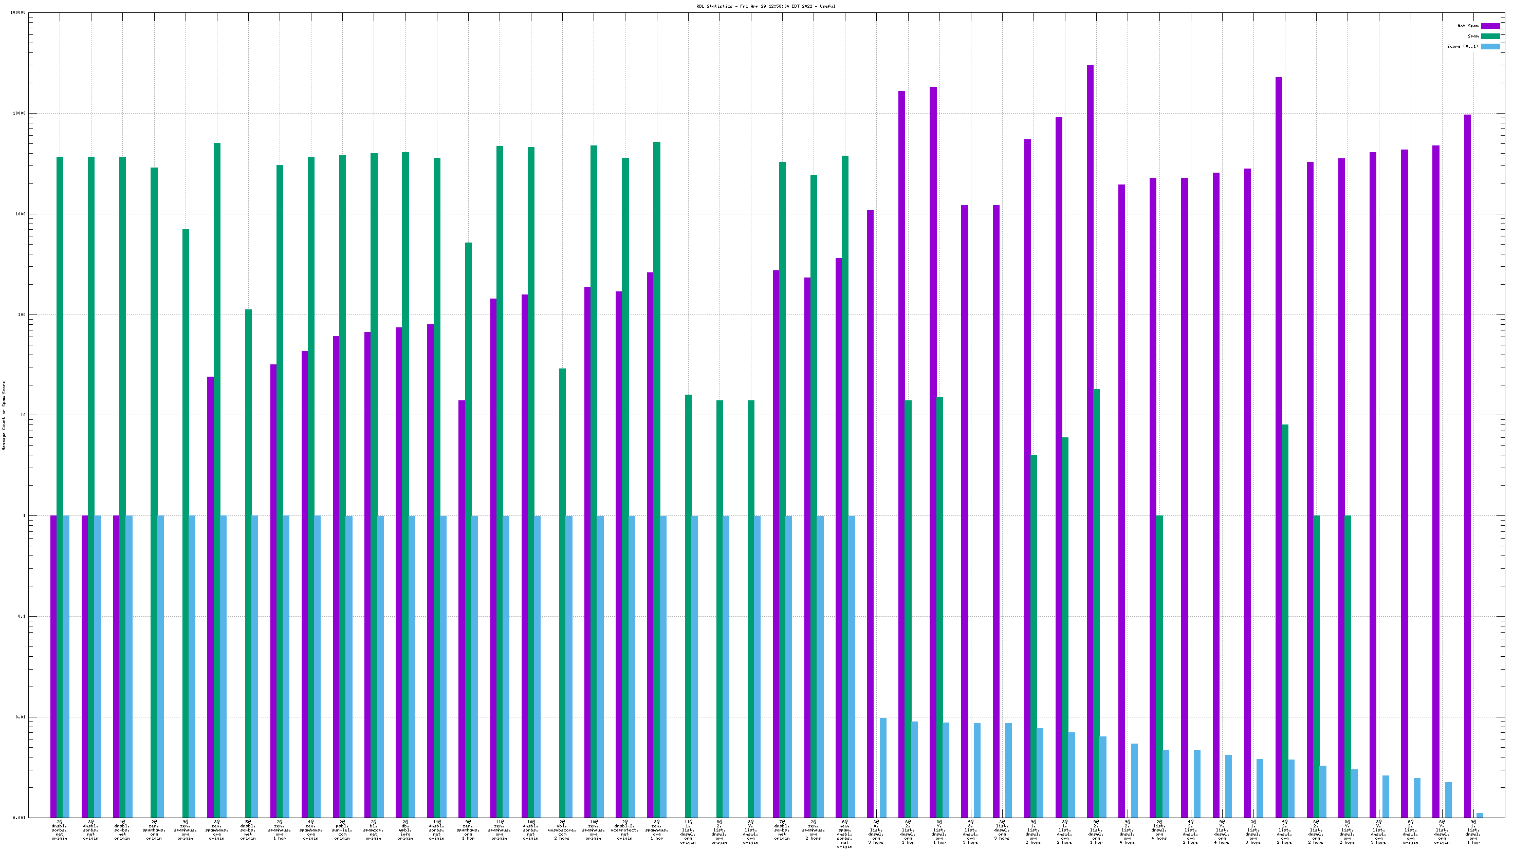Image resolution: width=1513 pixels, height=851 pixels.
Task: Click the RBL Statistics chart title
Action: 765,7
